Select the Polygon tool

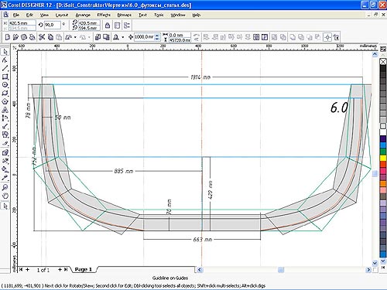click(5, 101)
